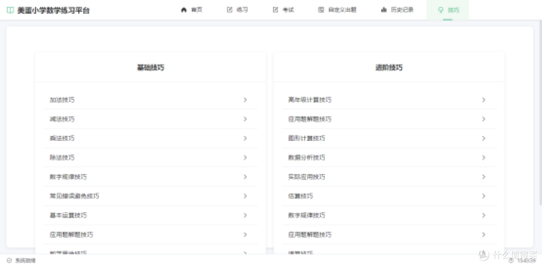Click the 基础技巧 card heading
The width and height of the screenshot is (542, 266).
coord(151,67)
